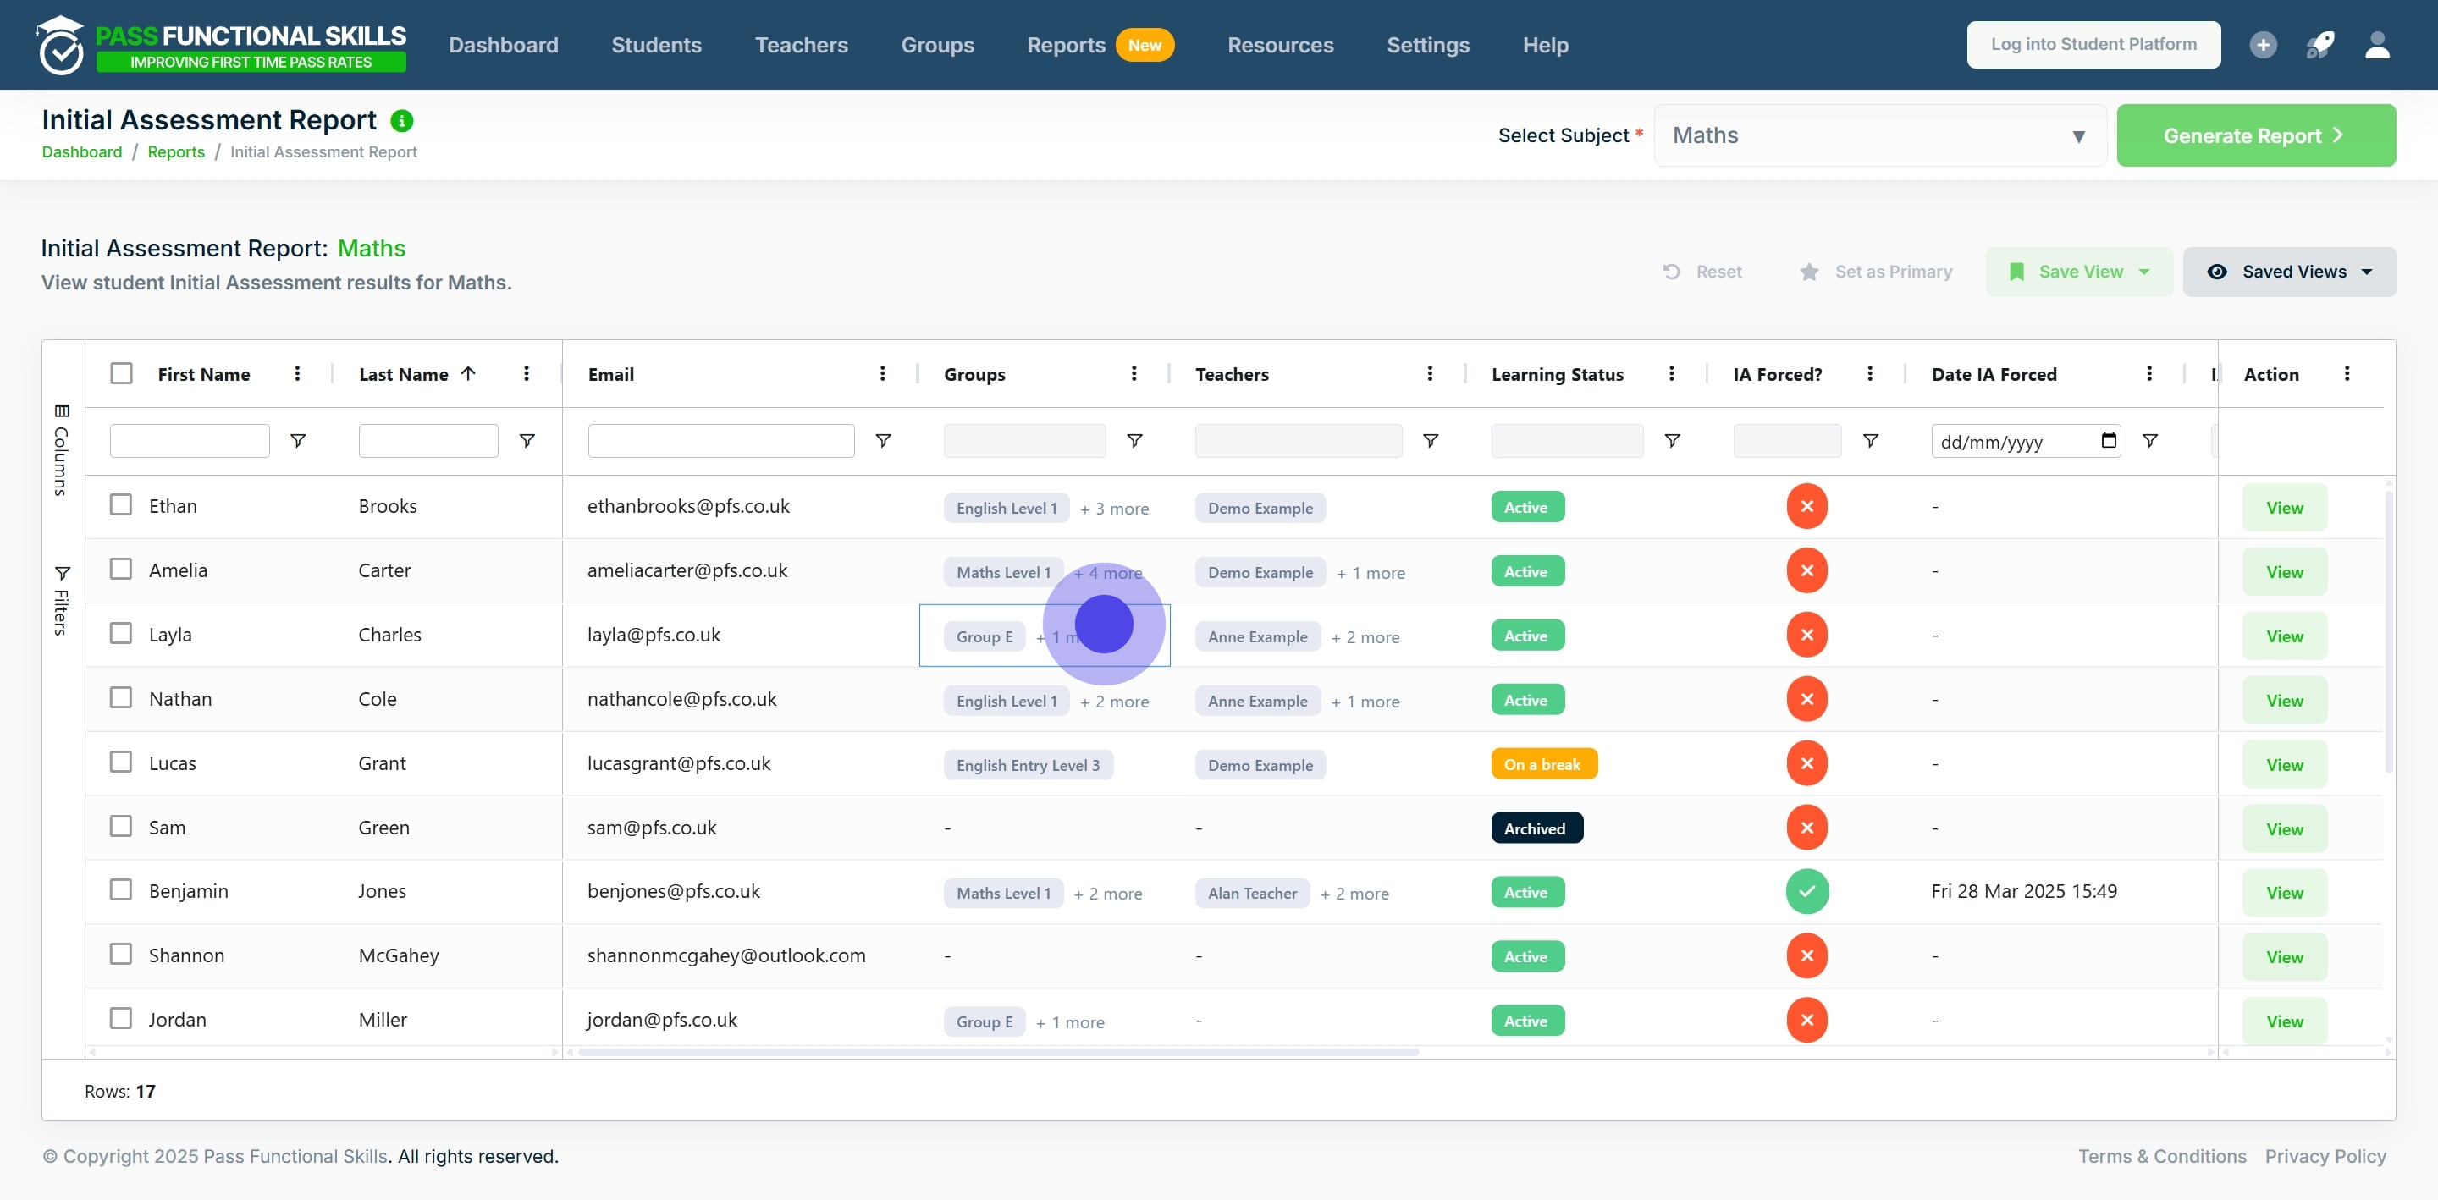Viewport: 2438px width, 1200px height.
Task: Open the Filters side panel
Action: pos(62,601)
